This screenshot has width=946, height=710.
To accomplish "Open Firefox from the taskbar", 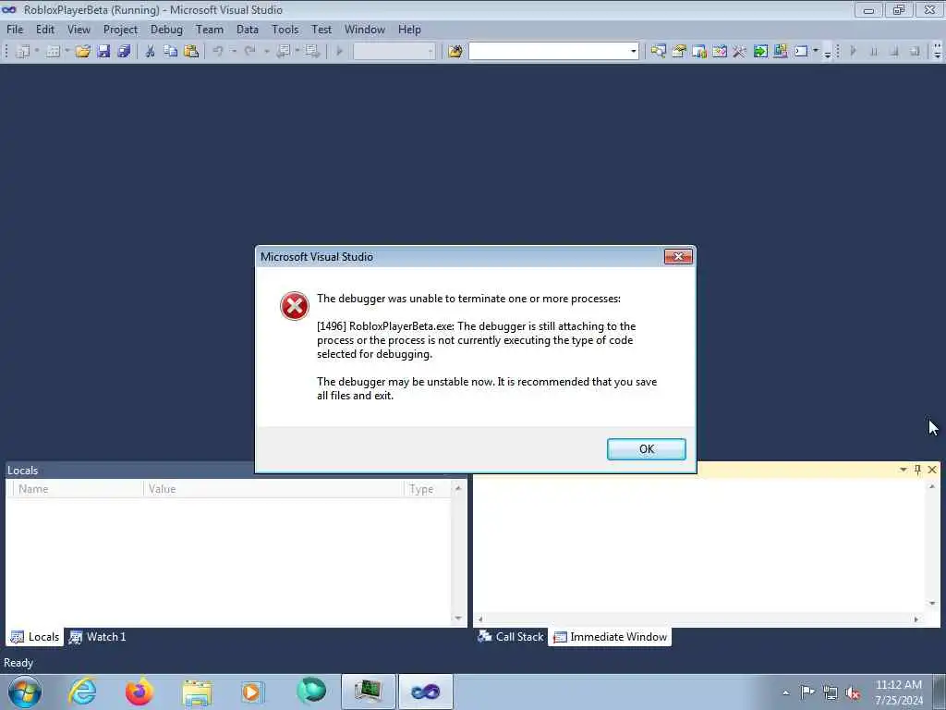I will click(x=139, y=692).
